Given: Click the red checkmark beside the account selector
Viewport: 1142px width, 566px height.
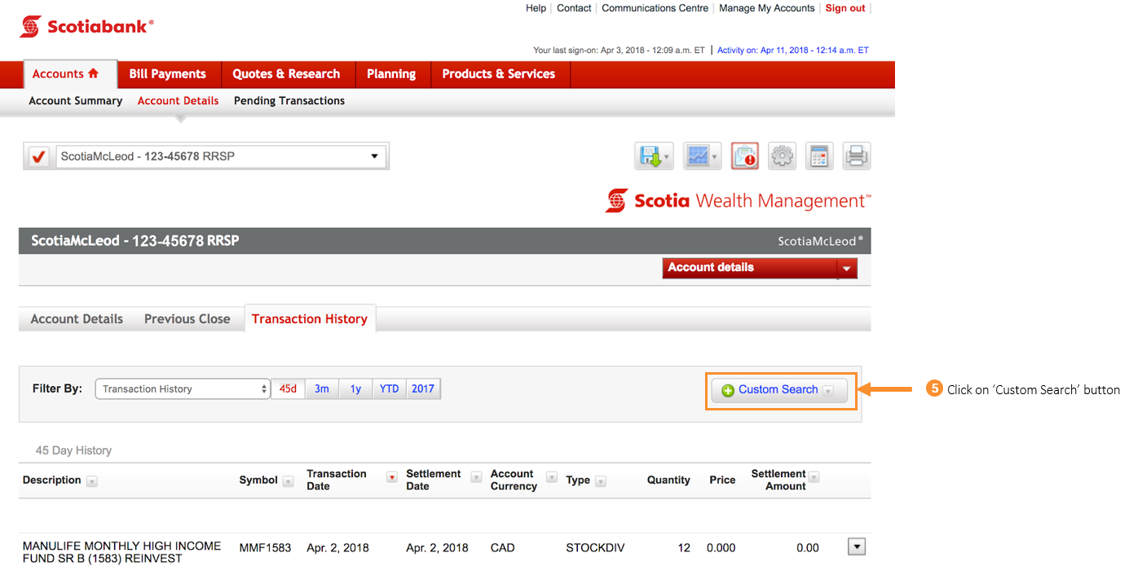Looking at the screenshot, I should [37, 155].
